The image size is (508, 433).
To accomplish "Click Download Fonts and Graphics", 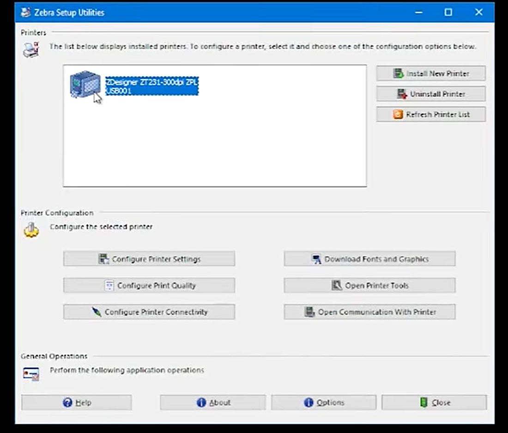I will pos(369,259).
